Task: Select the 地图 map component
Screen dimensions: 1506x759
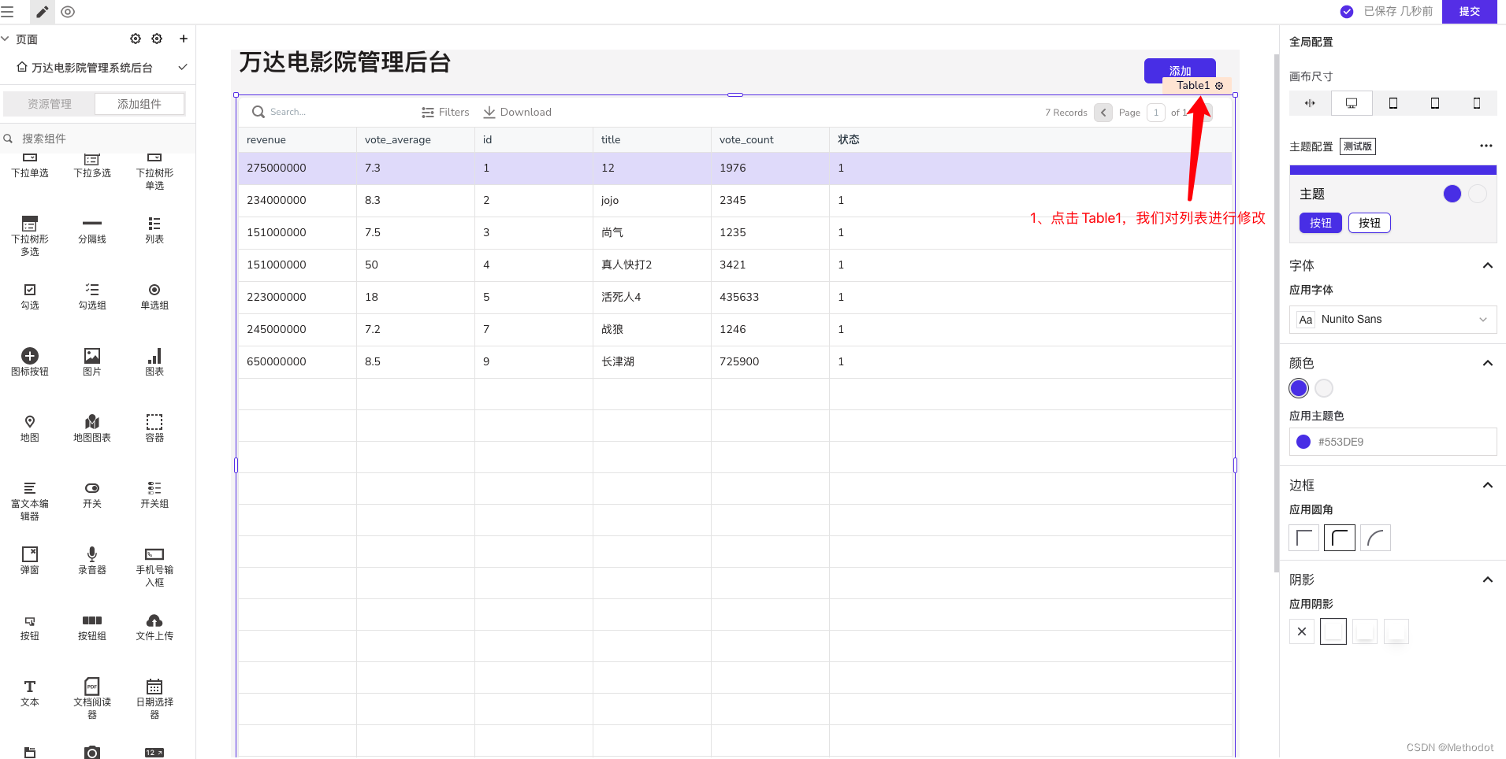Action: (30, 428)
